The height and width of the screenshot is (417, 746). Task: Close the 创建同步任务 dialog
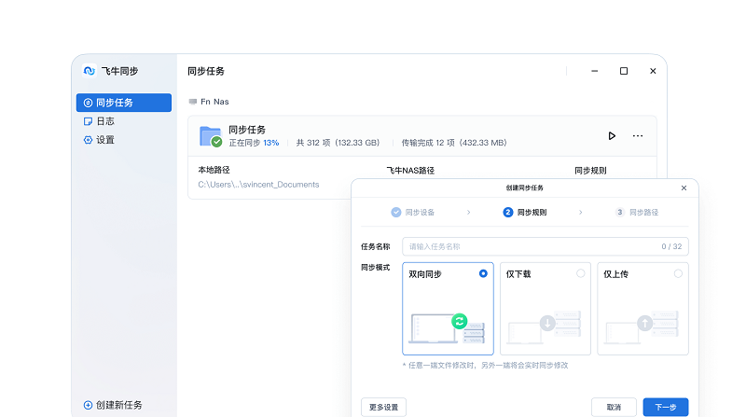tap(684, 188)
